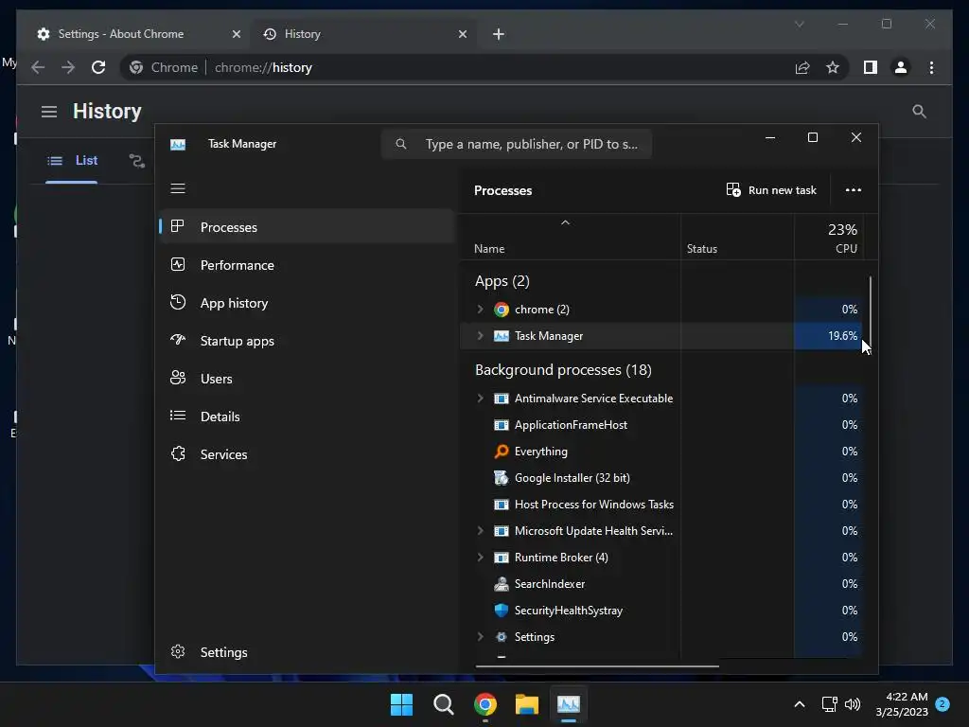Click the share page icon in Chrome
This screenshot has height=727, width=969.
point(802,67)
